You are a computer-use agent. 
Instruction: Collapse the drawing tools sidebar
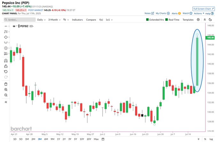(x=6, y=102)
